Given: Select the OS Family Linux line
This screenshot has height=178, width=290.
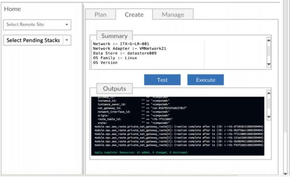Looking at the screenshot, I should pyautogui.click(x=115, y=58).
